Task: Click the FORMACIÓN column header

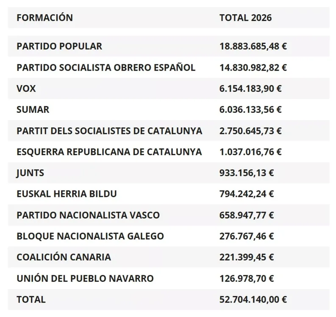Action: pyautogui.click(x=44, y=18)
